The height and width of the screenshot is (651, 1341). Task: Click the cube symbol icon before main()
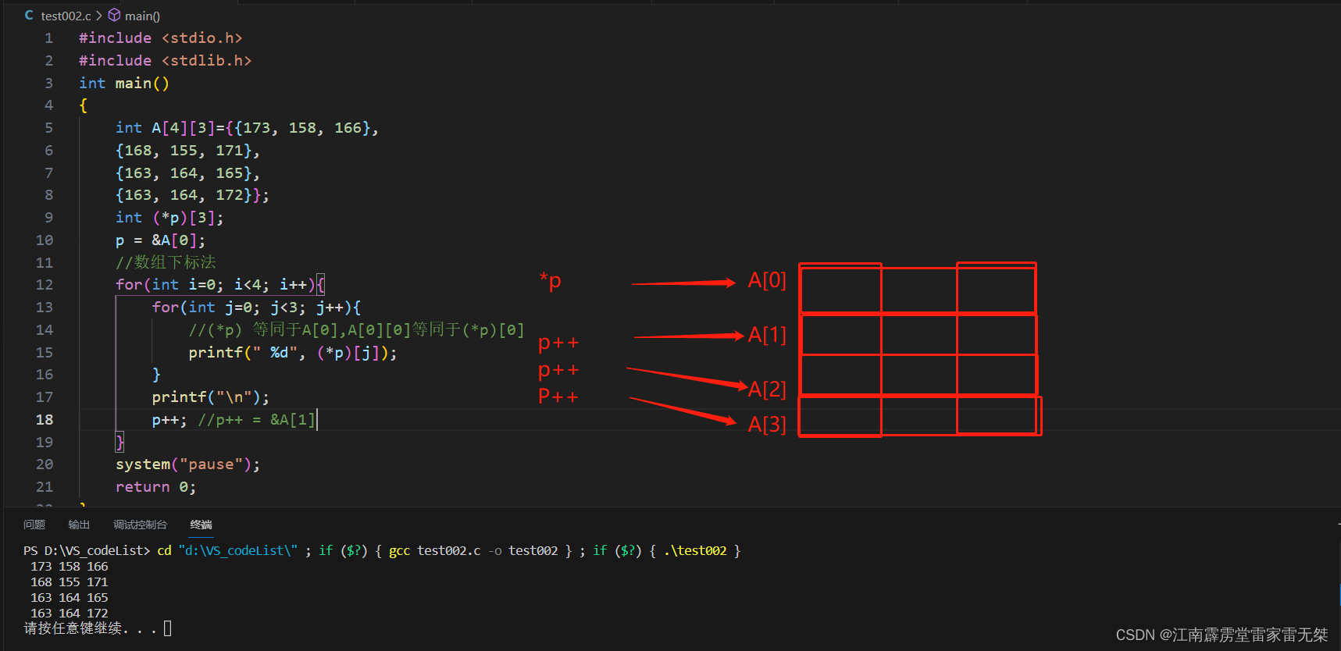click(114, 15)
